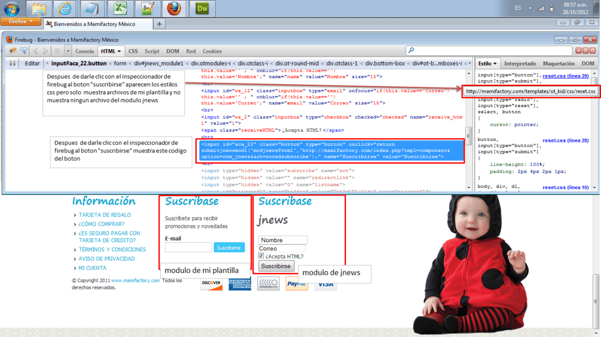
Task: Switch to the Maquetación side tab
Action: [558, 63]
